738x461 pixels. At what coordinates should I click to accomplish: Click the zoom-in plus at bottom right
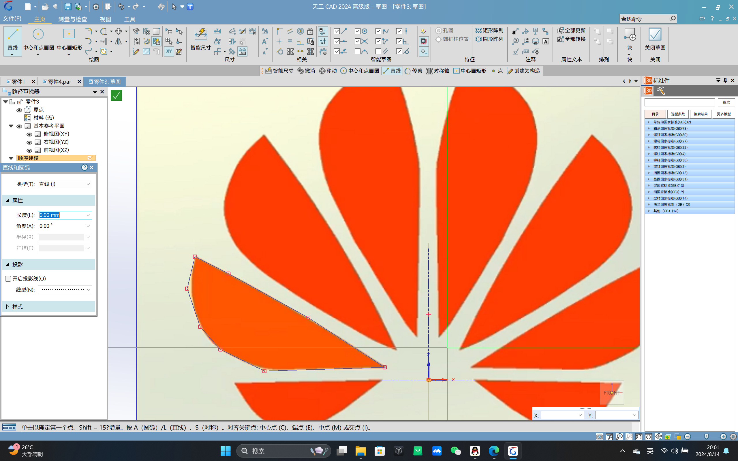723,436
